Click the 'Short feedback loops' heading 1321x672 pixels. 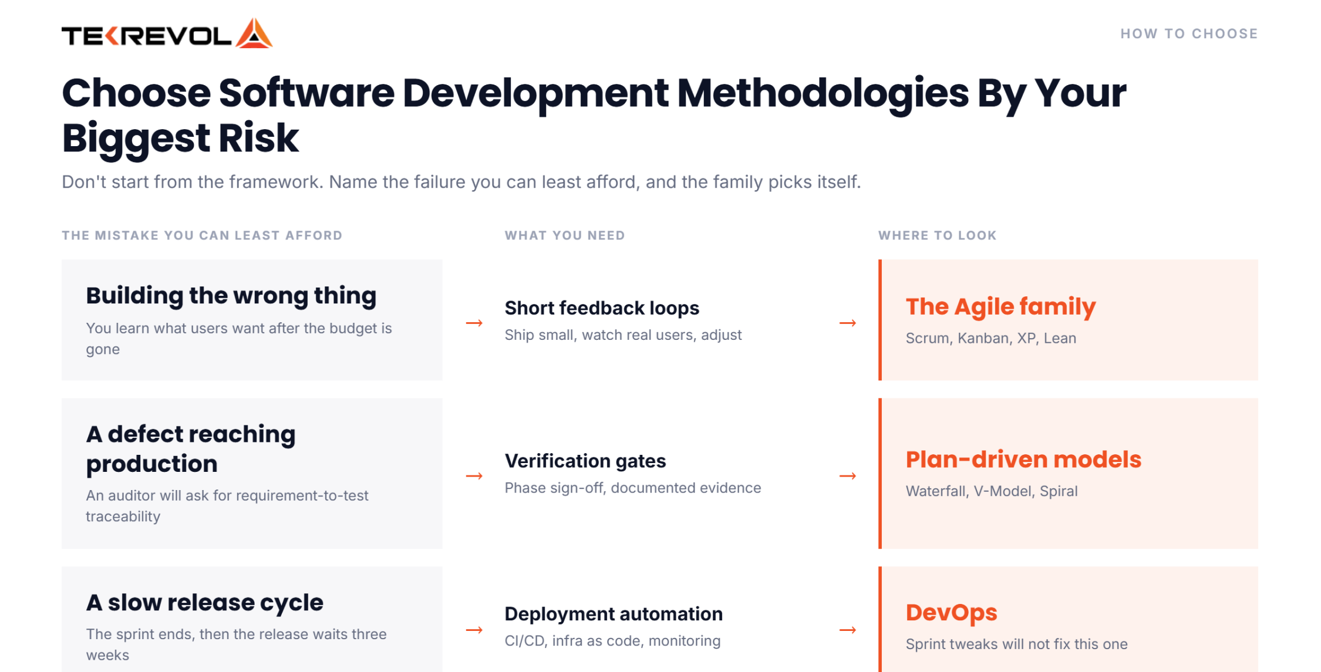(x=602, y=308)
